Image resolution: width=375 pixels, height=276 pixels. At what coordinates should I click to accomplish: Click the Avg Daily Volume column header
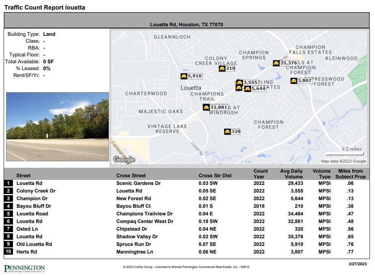[x=291, y=173]
